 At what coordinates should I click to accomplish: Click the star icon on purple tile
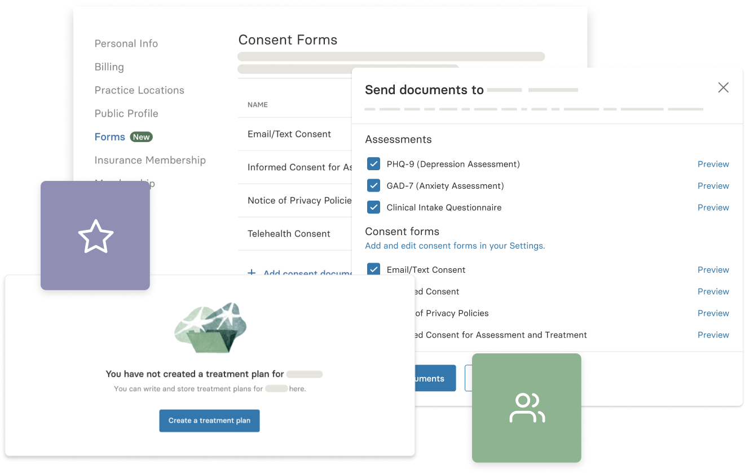tap(95, 236)
